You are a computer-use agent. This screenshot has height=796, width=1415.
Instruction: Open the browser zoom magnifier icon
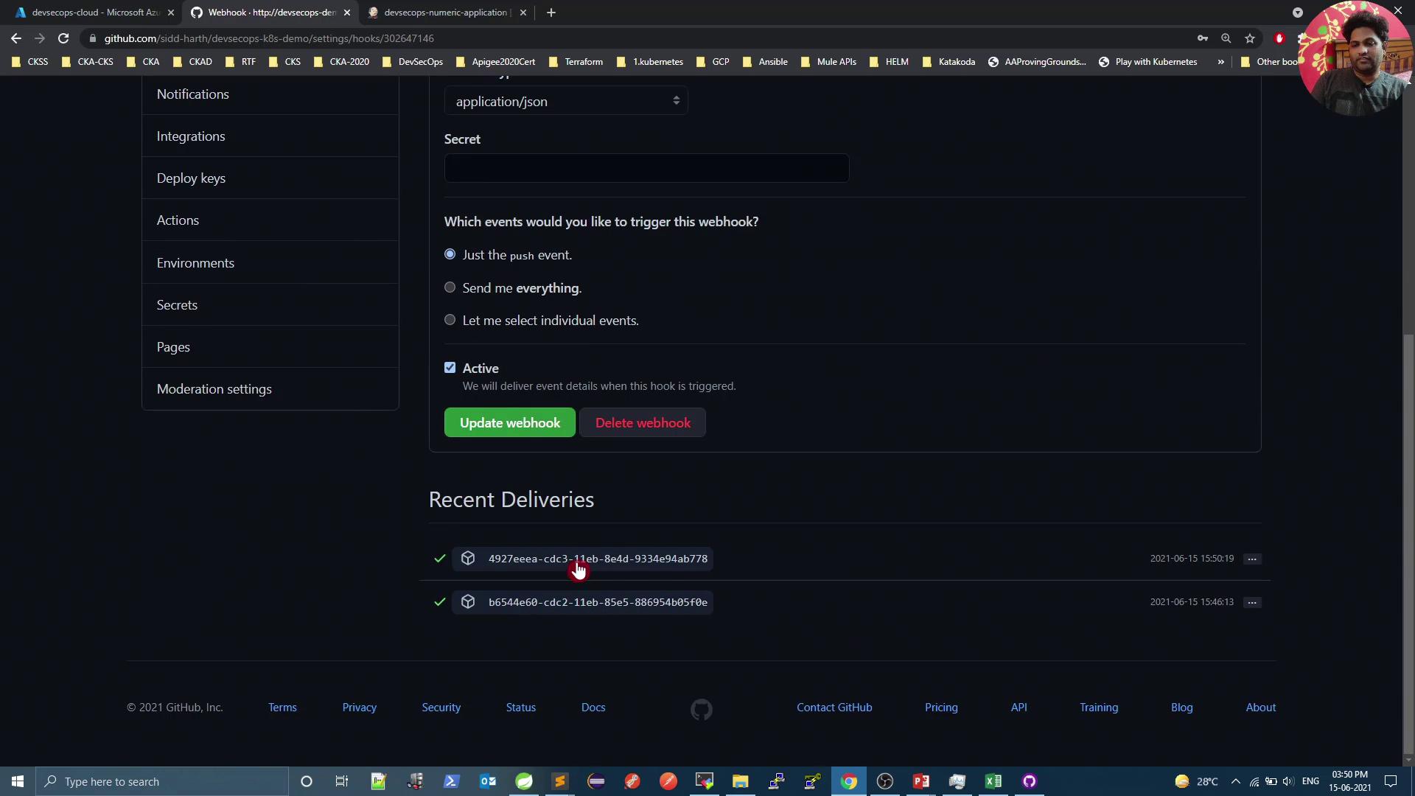point(1226,38)
